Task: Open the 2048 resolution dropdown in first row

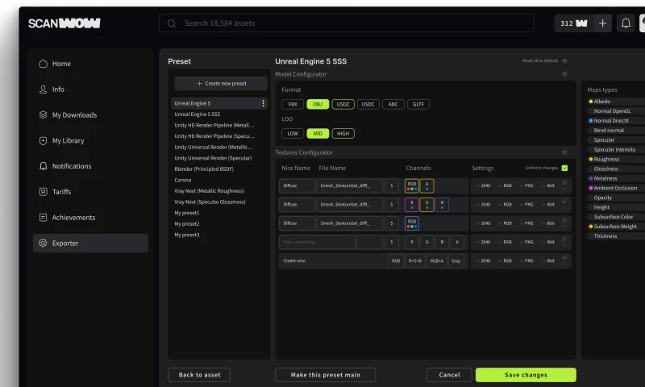Action: coord(483,186)
